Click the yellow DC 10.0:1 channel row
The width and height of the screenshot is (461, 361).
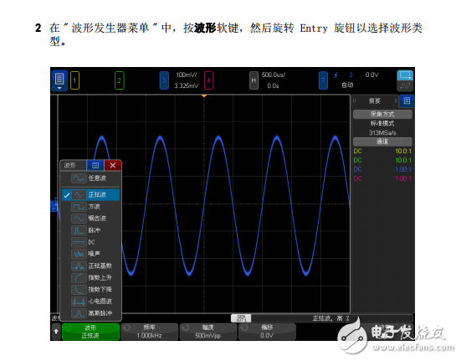(382, 152)
